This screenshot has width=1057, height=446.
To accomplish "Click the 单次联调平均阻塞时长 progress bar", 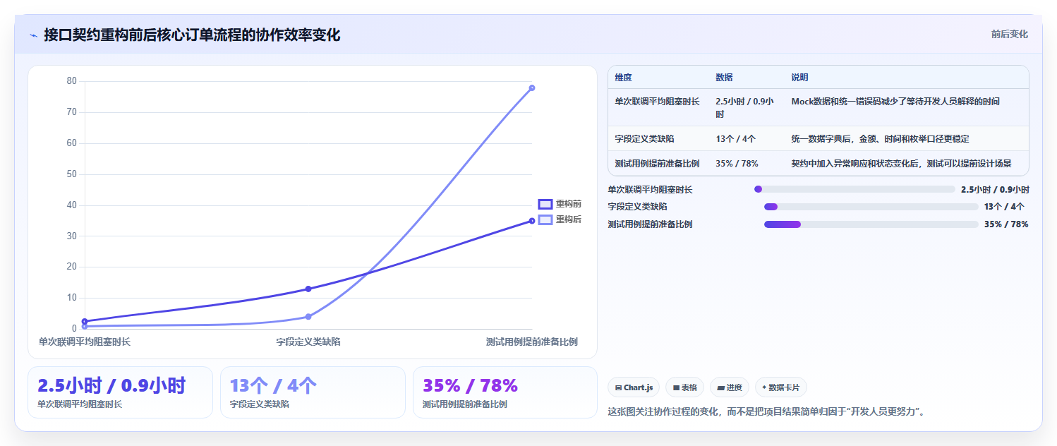I will click(x=854, y=189).
